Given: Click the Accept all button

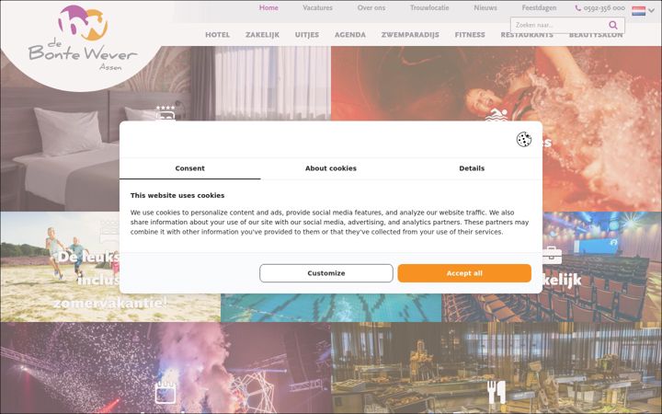Looking at the screenshot, I should pyautogui.click(x=464, y=273).
